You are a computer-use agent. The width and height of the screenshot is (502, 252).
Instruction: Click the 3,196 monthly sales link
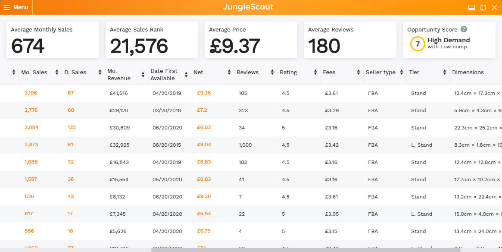[x=31, y=93]
